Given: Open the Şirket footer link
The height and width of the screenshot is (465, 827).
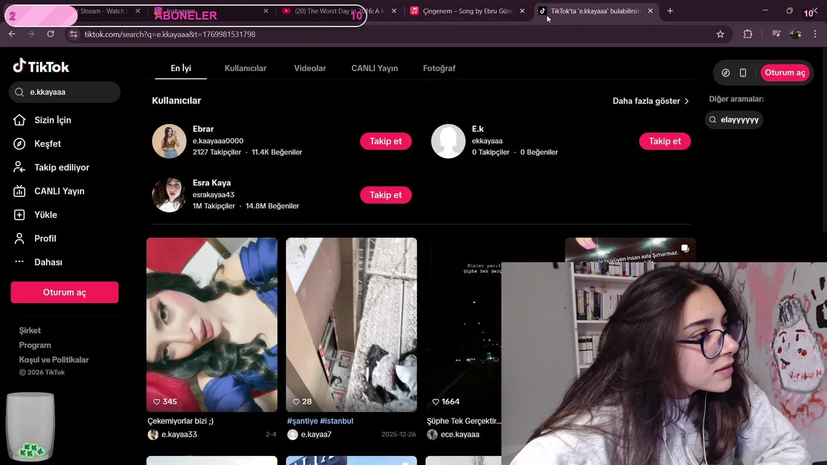Looking at the screenshot, I should coord(30,331).
